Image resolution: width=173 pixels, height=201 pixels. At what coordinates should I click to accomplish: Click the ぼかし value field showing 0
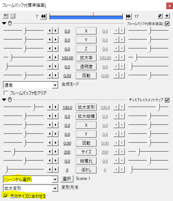[67, 170]
